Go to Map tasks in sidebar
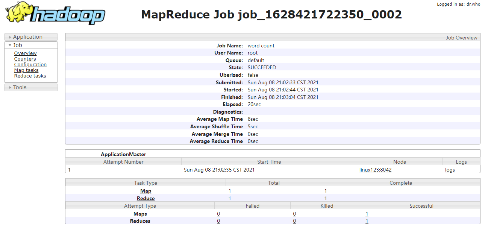Screen dimensions: 485x225 pyautogui.click(x=26, y=70)
